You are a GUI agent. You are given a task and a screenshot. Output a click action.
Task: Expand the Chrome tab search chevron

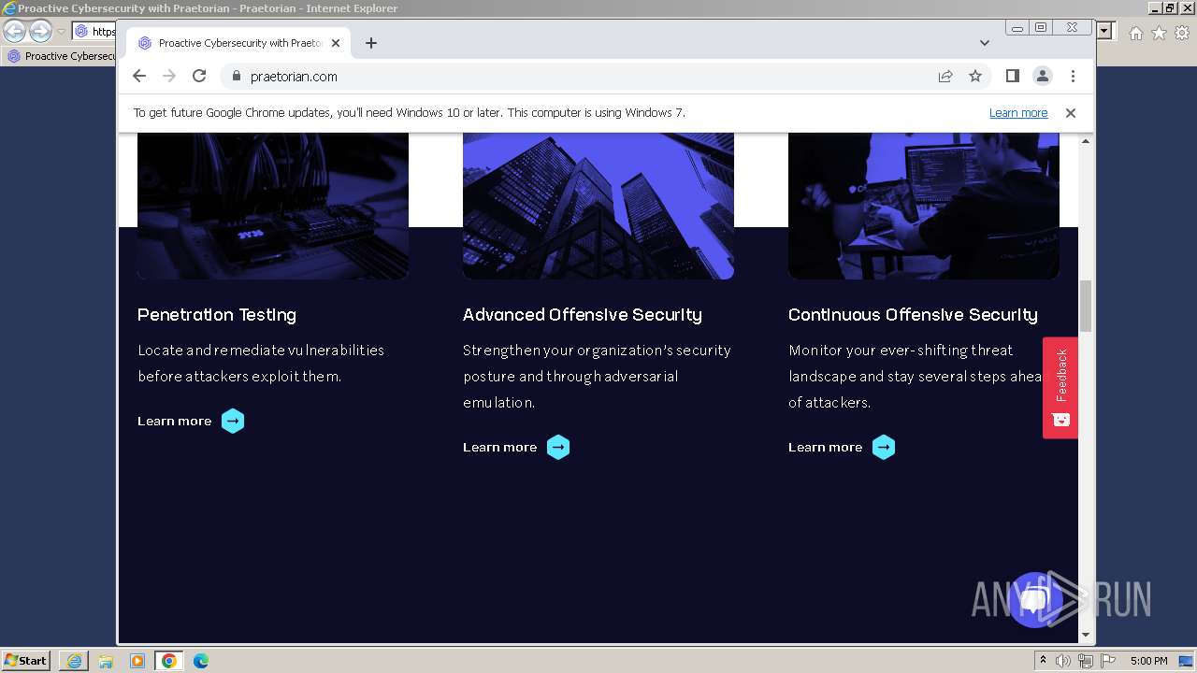pos(985,43)
